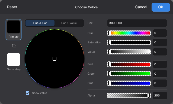Switch to Hue & Sat tab
Viewport: 173px width, 104px height.
click(x=40, y=23)
